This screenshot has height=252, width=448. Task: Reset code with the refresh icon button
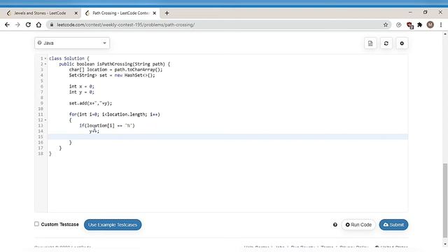click(x=386, y=43)
